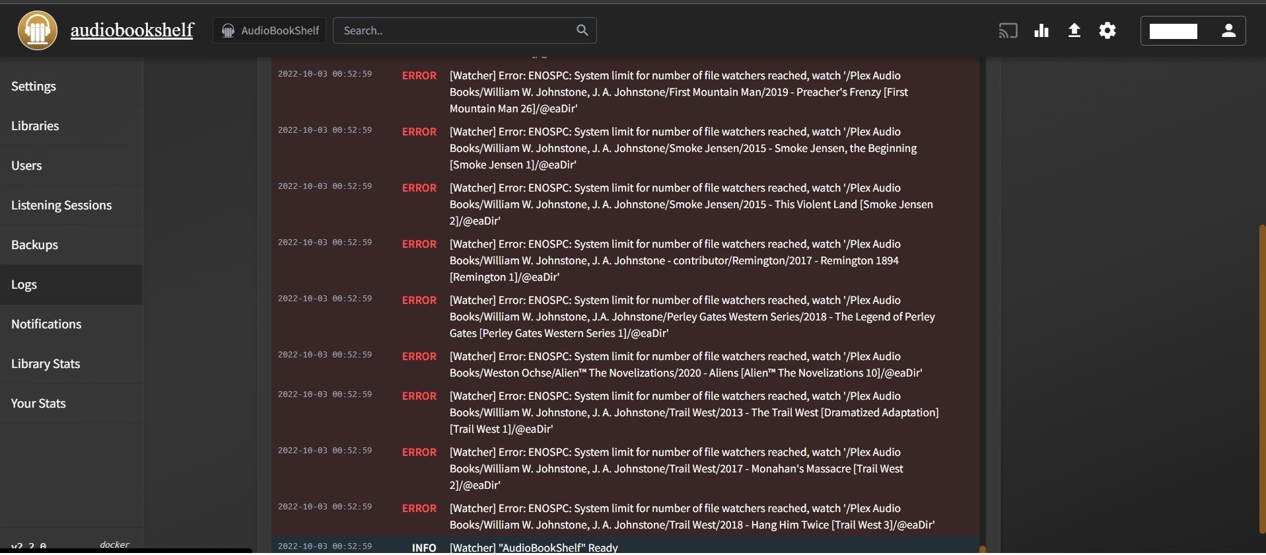Click ERROR label on Preacher's Frenzy row
Viewport: 1266px width, 555px height.
(419, 75)
